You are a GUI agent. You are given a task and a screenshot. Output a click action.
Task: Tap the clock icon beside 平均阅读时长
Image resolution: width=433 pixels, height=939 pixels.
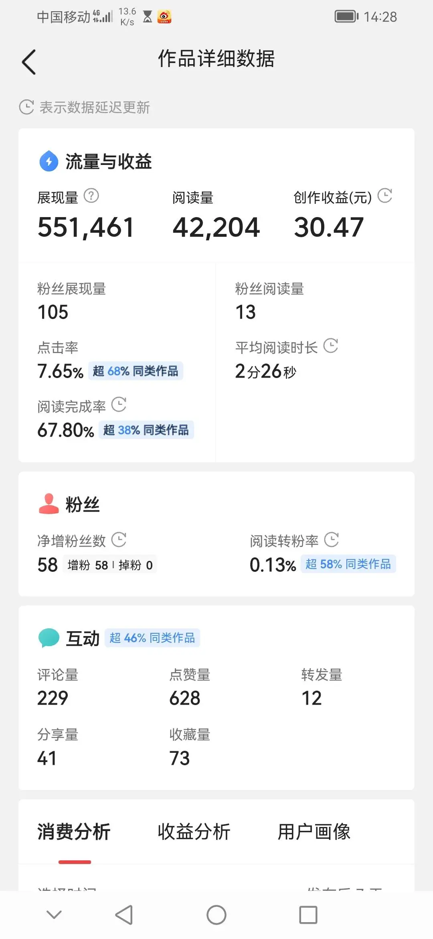(x=331, y=346)
